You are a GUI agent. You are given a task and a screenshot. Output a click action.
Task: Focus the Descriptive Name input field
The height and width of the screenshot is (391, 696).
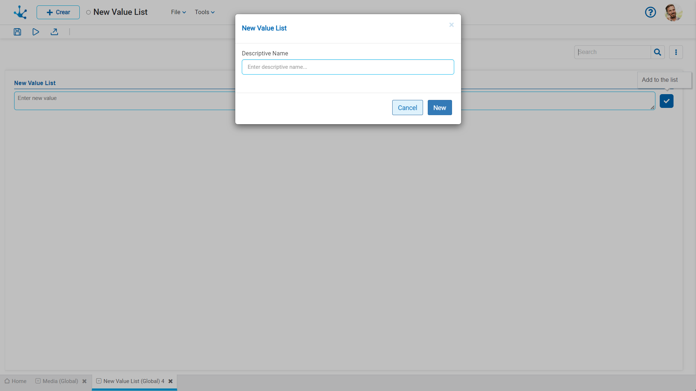(348, 67)
